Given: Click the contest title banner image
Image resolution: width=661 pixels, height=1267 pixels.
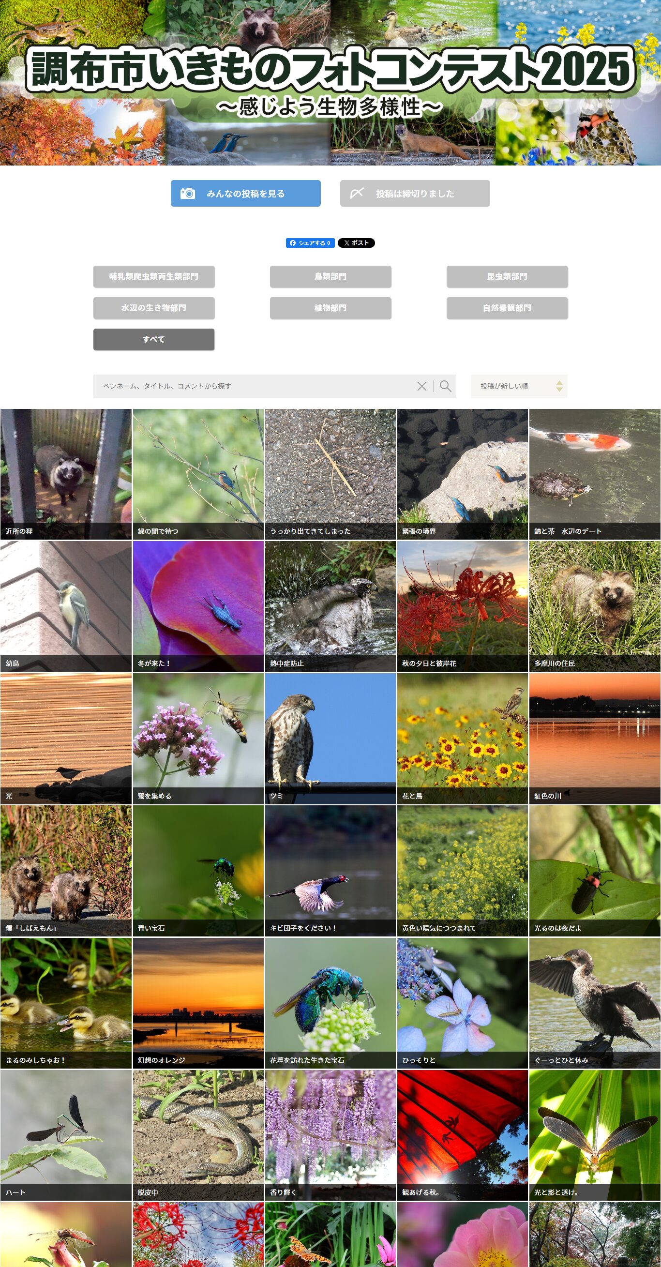Looking at the screenshot, I should (x=330, y=83).
